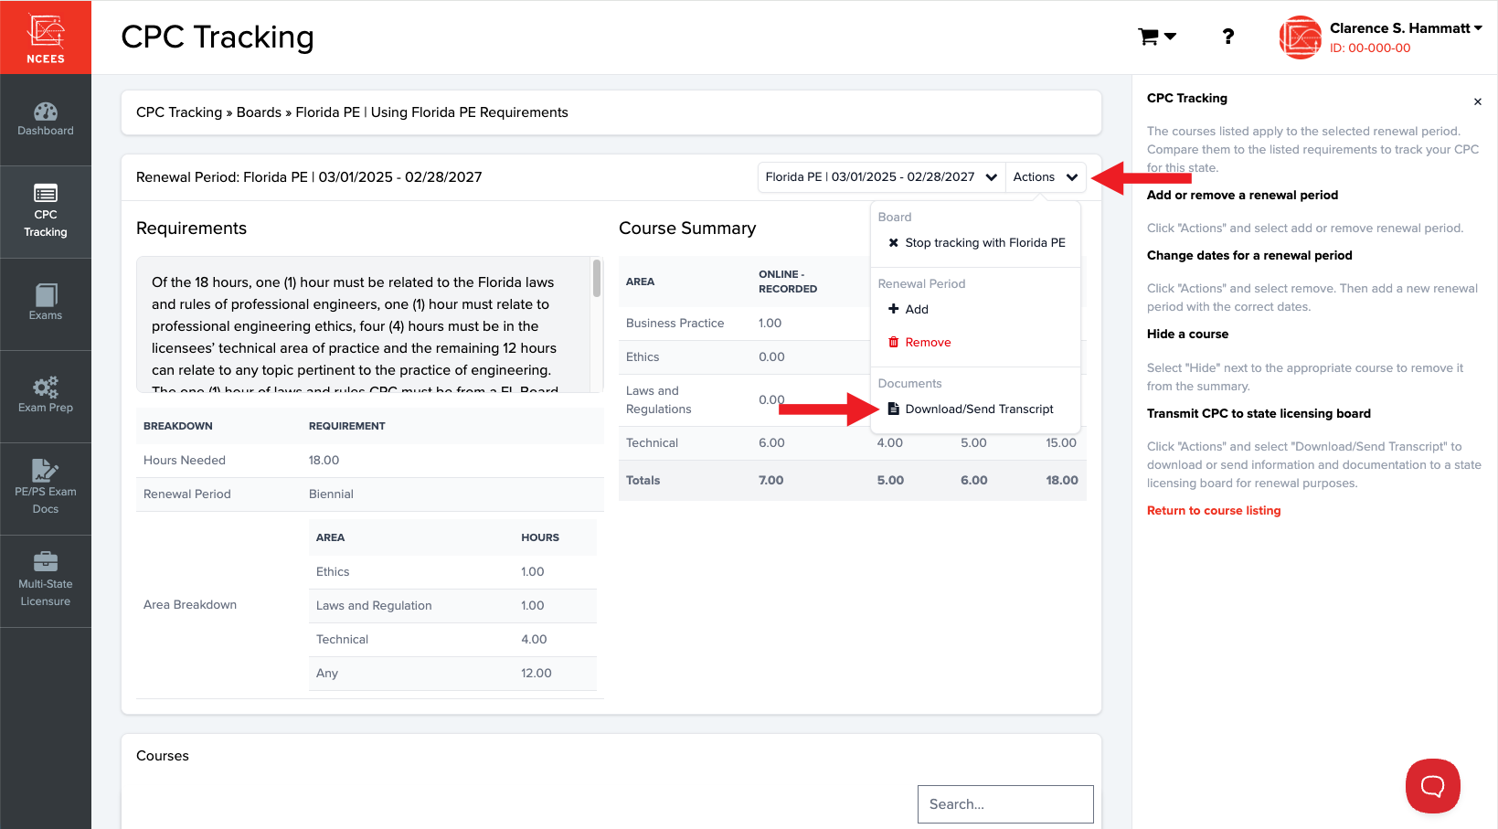Viewport: 1498px width, 829px height.
Task: Open the red chat support bubble
Action: point(1432,785)
